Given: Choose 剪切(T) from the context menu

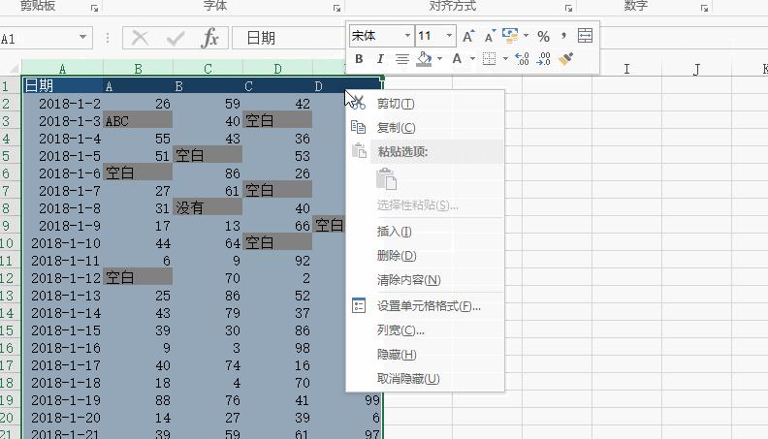Looking at the screenshot, I should [425, 104].
